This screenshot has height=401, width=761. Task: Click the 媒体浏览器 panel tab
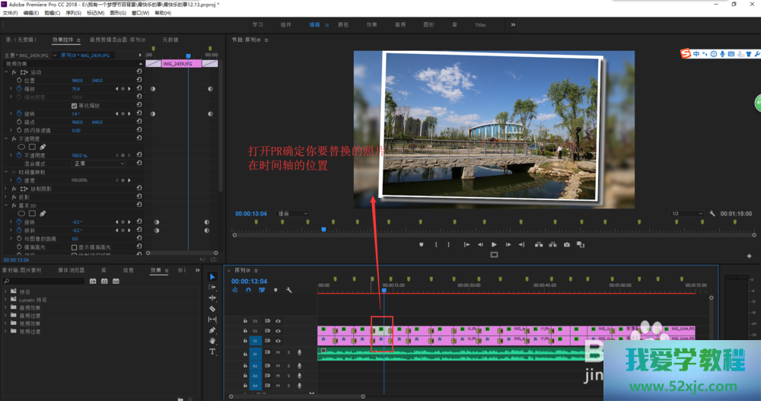tap(72, 270)
